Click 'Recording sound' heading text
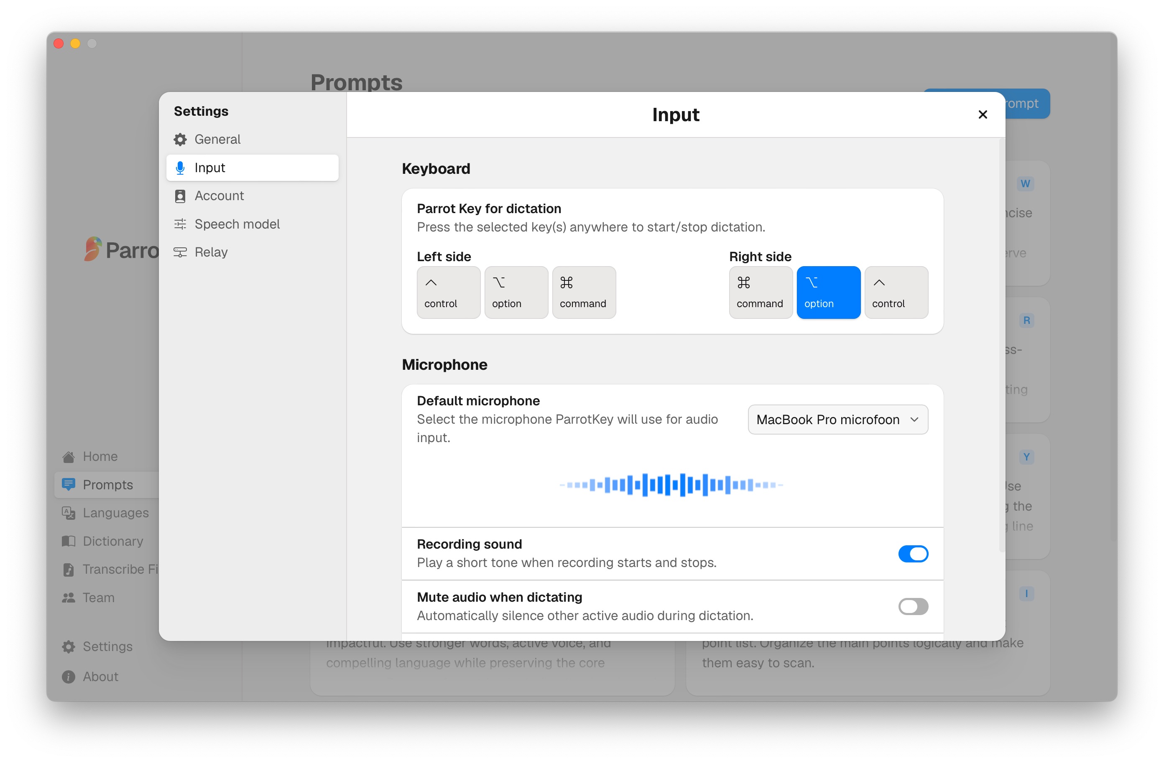The image size is (1164, 763). tap(470, 544)
